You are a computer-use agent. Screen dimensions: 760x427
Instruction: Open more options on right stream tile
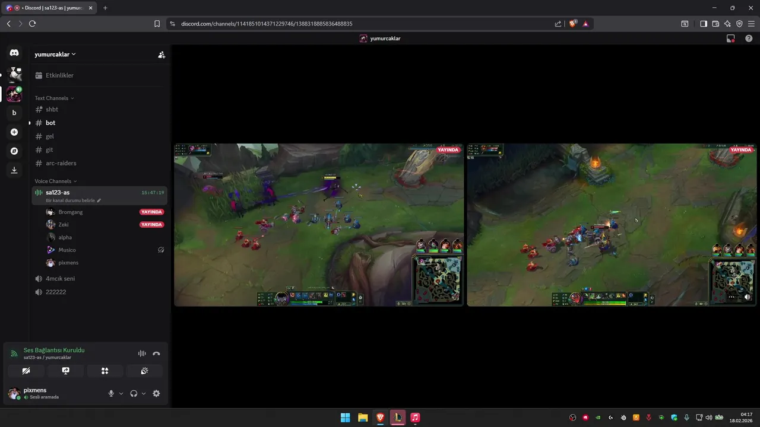pos(731,297)
